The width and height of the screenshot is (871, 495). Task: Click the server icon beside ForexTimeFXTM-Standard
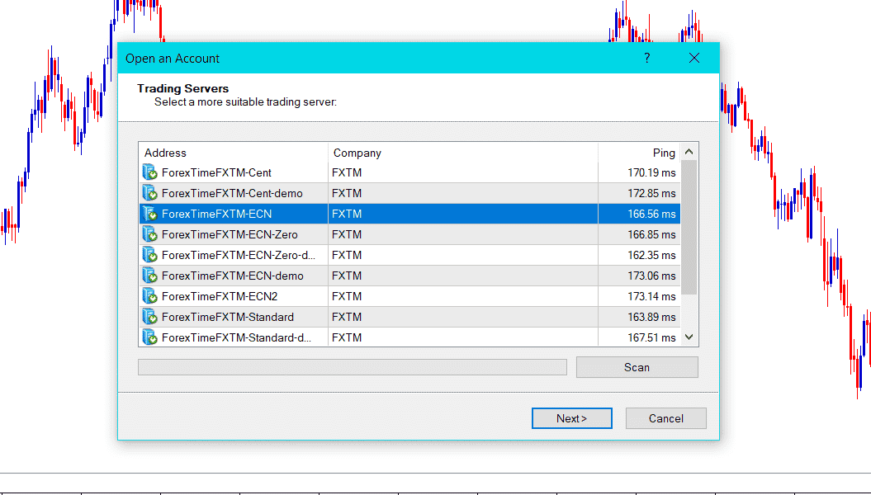(150, 316)
